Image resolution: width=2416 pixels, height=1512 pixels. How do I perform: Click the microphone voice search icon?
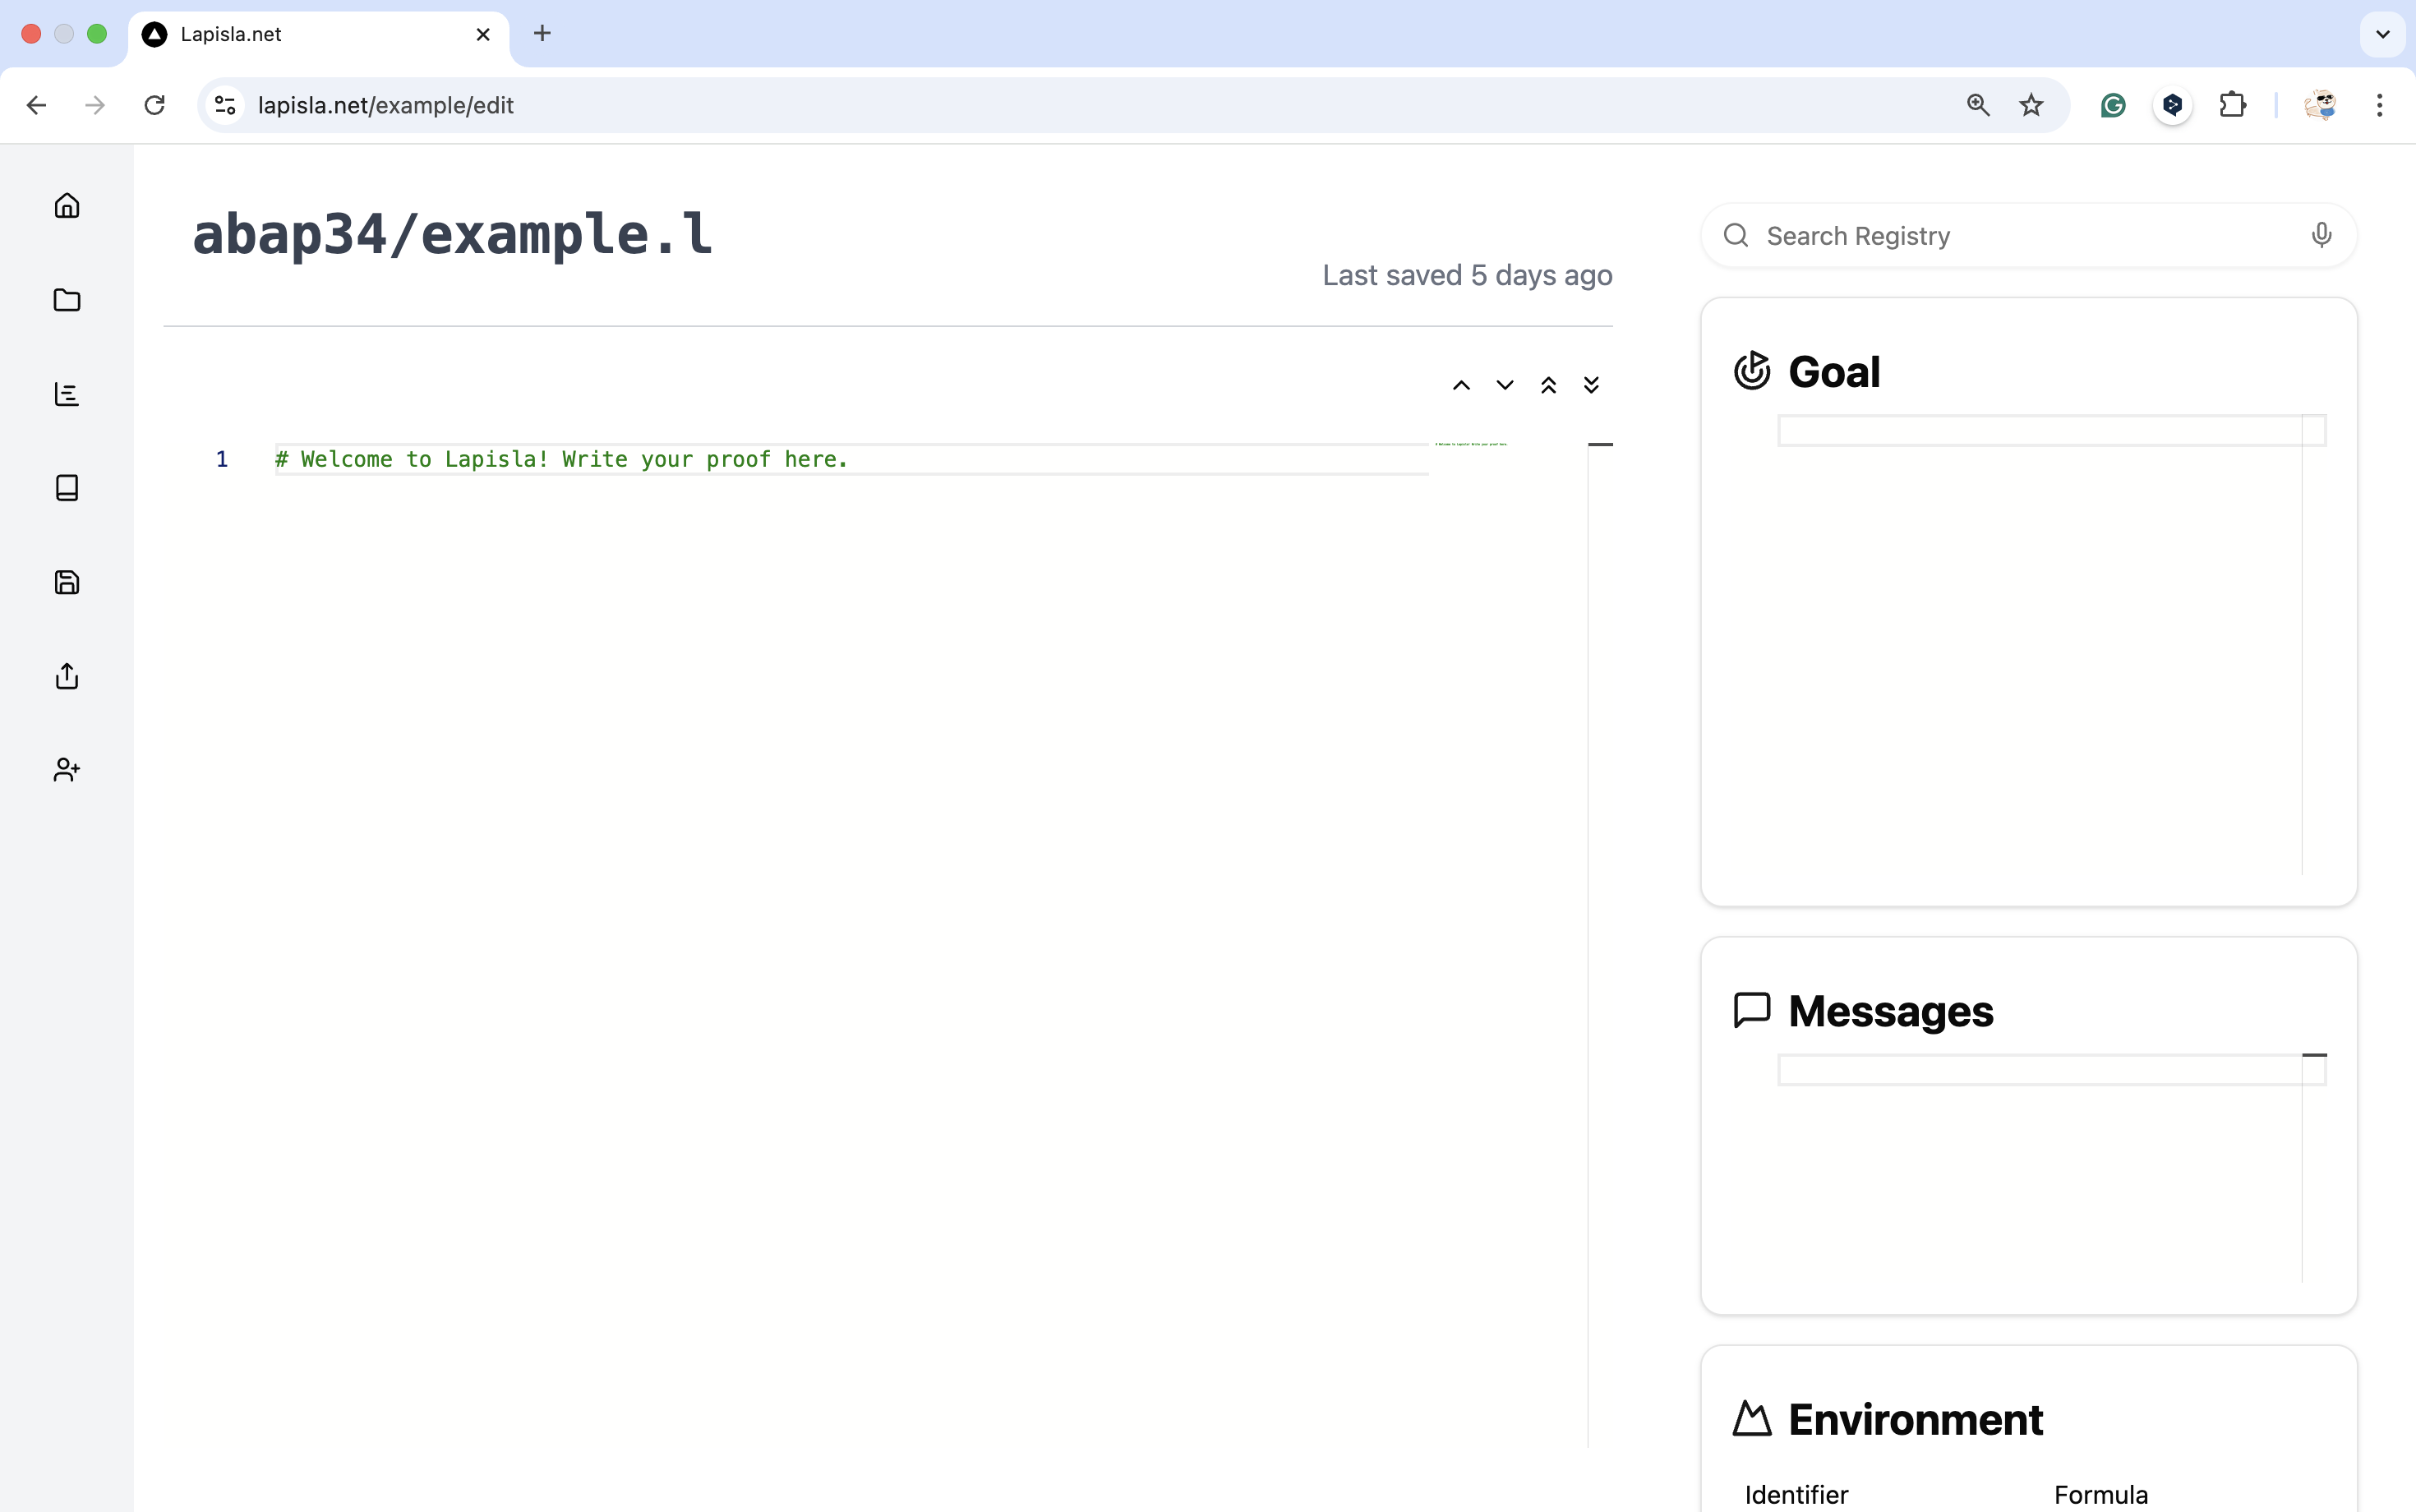click(2321, 235)
